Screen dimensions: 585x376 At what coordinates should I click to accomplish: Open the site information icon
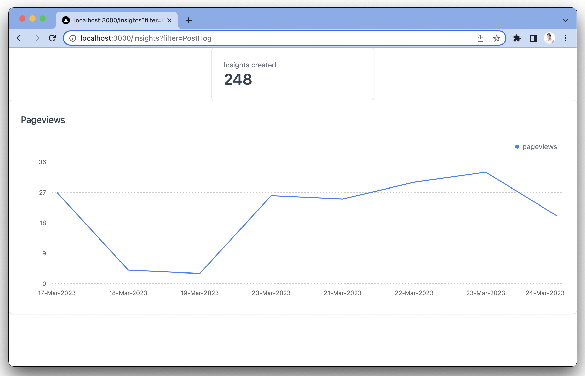73,38
